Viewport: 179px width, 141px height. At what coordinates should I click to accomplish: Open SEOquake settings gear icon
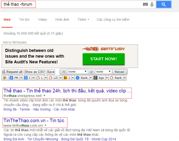point(5,78)
